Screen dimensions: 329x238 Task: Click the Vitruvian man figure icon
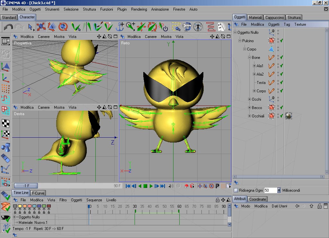(198, 27)
